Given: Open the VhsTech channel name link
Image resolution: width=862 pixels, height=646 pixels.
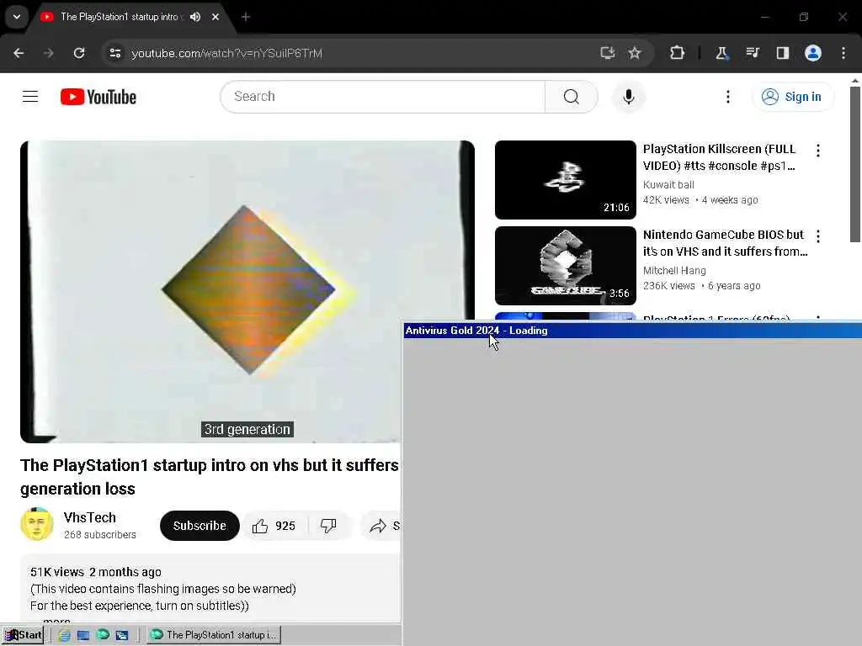Looking at the screenshot, I should [89, 517].
